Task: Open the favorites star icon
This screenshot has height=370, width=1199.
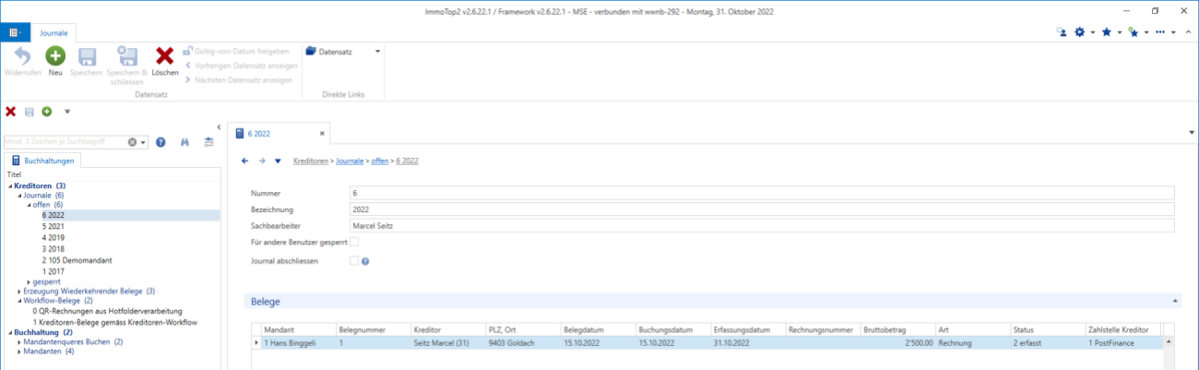Action: [x=1106, y=32]
